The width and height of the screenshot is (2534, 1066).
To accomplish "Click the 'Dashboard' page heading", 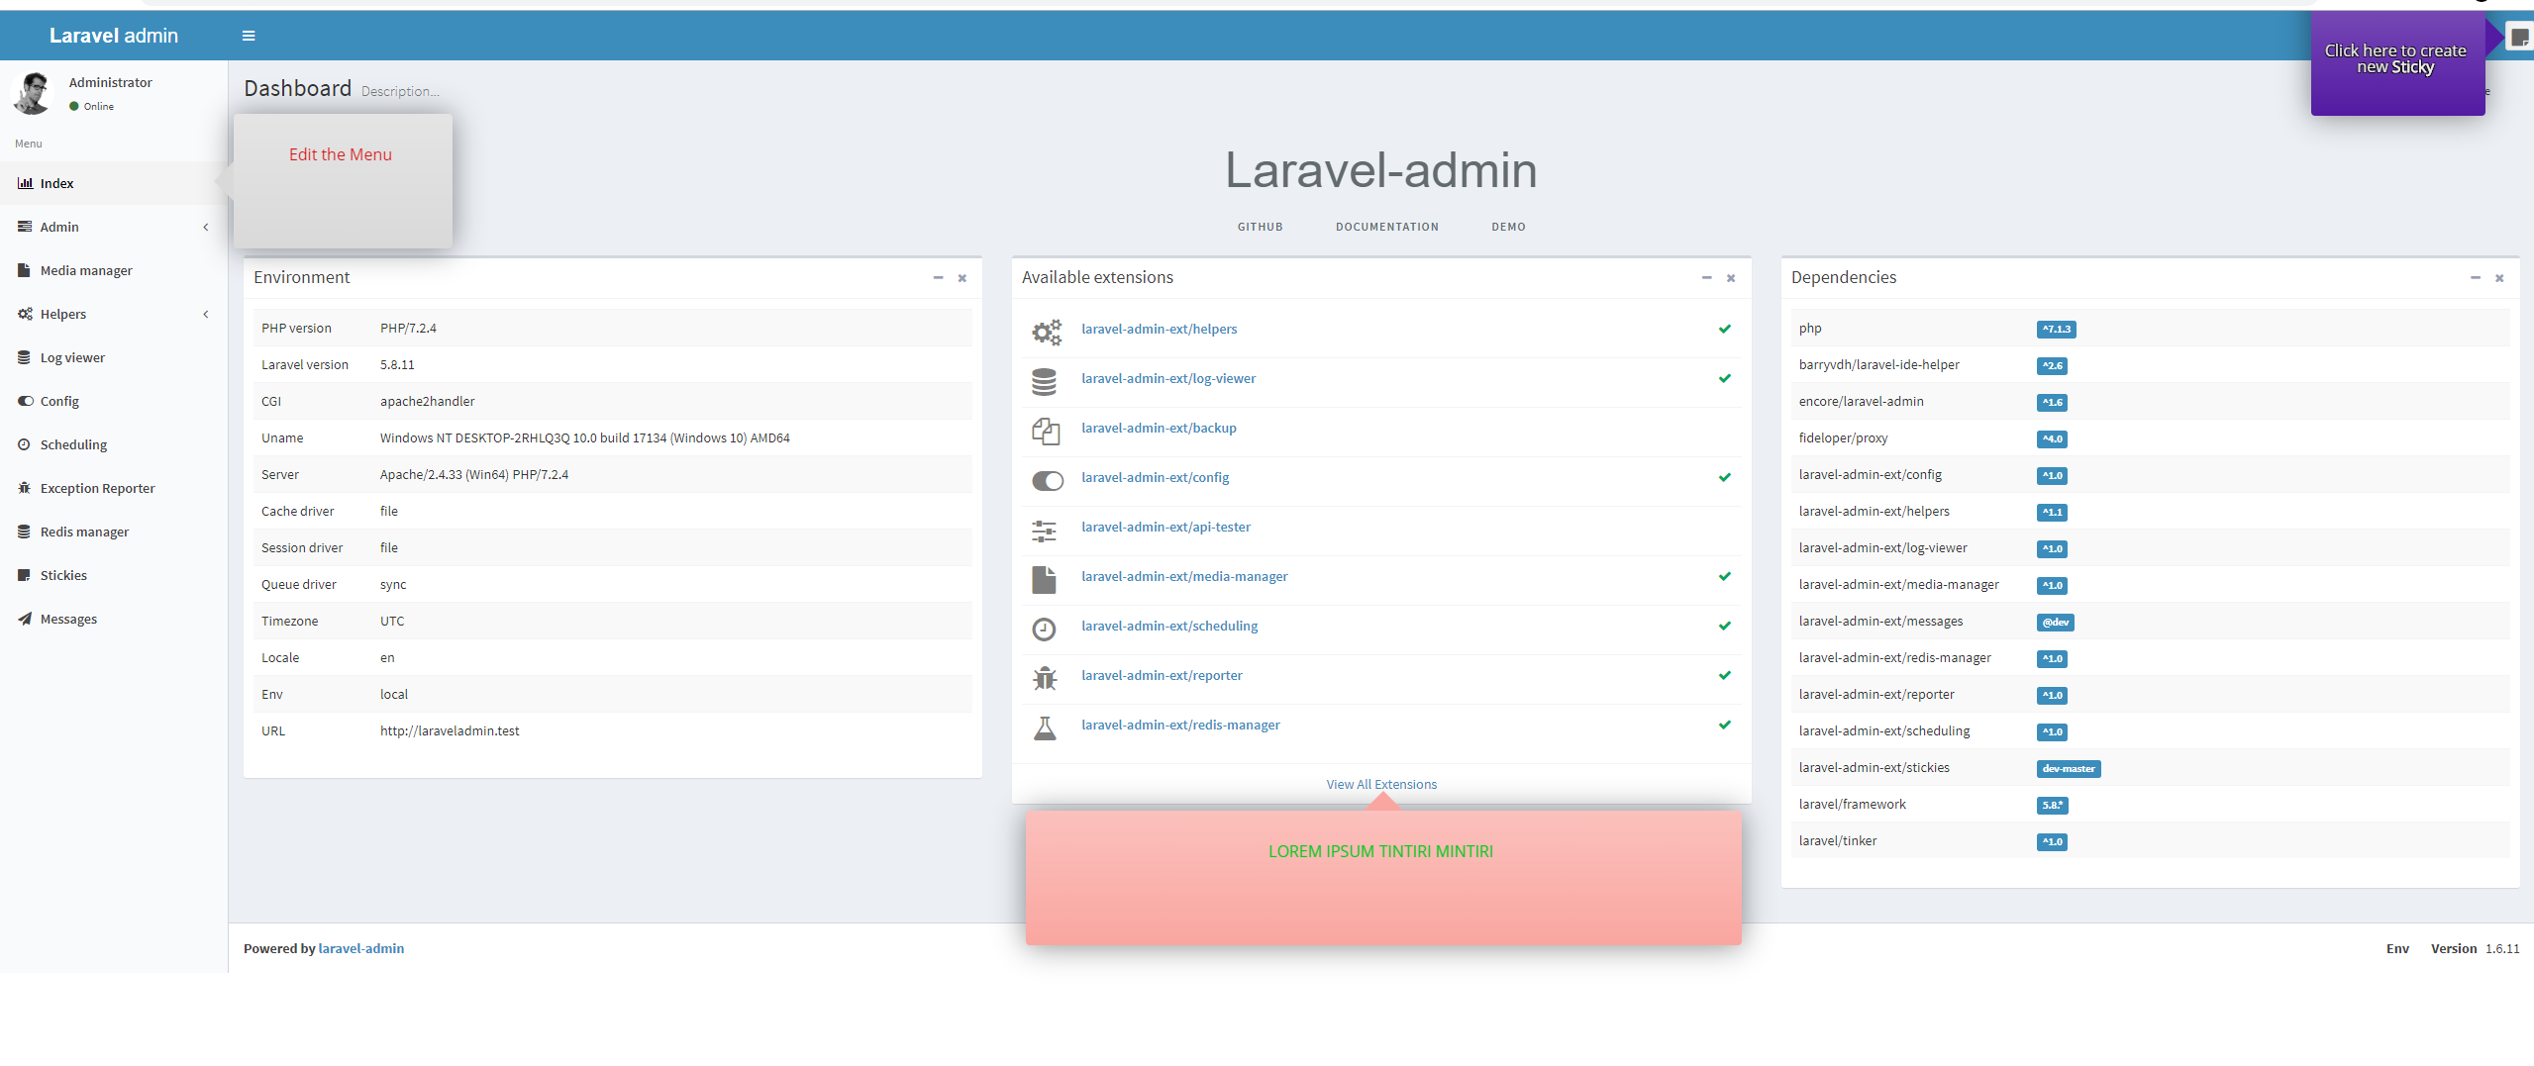I will (297, 88).
